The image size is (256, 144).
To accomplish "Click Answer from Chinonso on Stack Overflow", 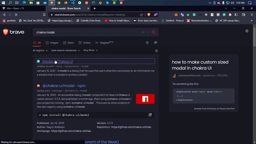I will [214, 108].
